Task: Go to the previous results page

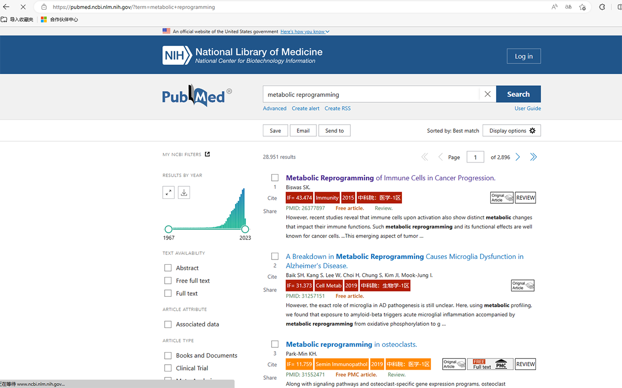Action: point(440,157)
